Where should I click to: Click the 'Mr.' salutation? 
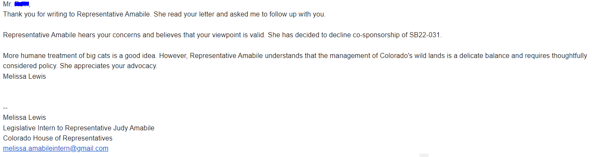click(8, 4)
